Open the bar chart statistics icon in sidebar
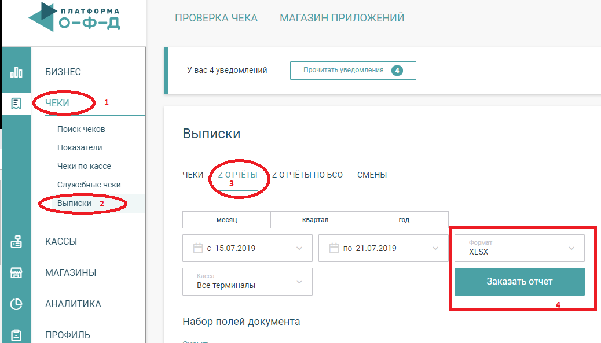Screen dimensions: 601x343 [x=16, y=72]
